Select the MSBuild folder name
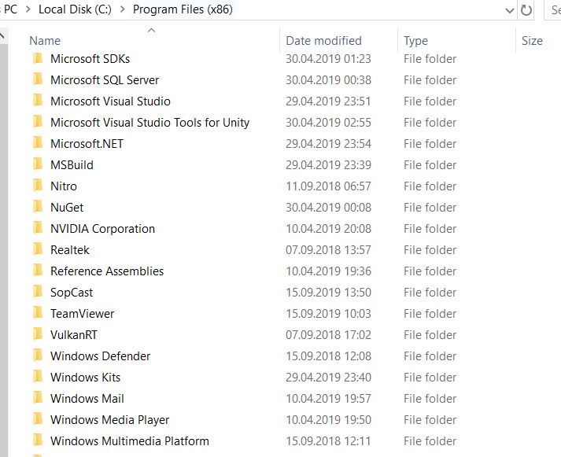 tap(72, 165)
